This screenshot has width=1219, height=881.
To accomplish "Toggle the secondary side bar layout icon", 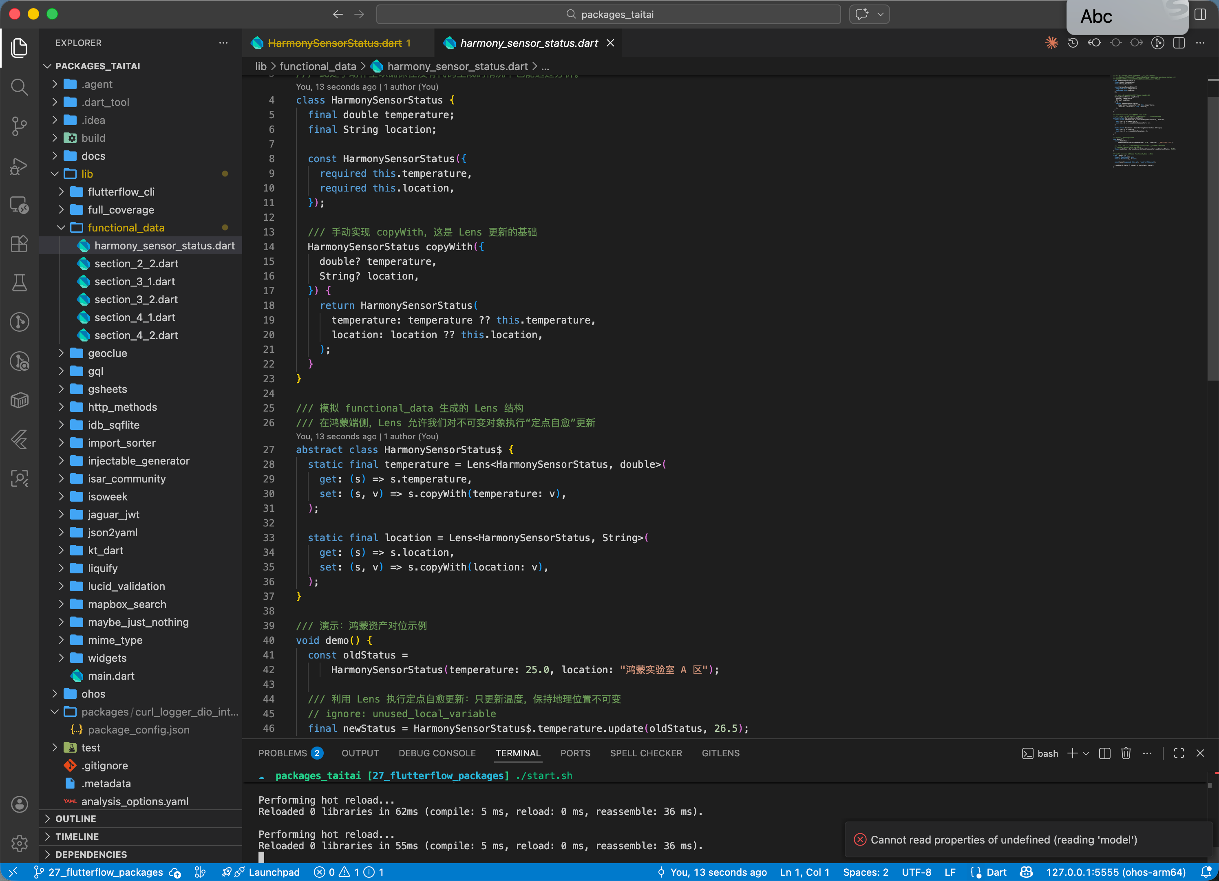I will (x=1200, y=15).
